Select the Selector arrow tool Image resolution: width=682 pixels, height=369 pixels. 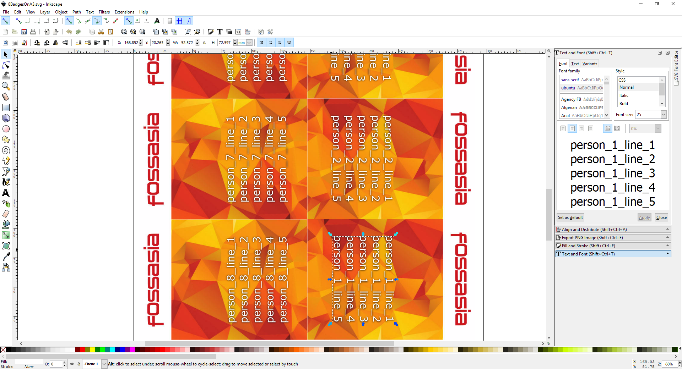[x=6, y=54]
